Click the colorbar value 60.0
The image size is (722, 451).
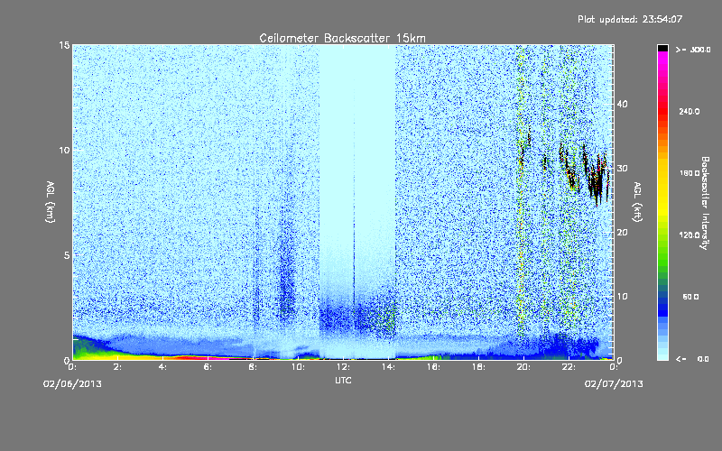(x=690, y=298)
